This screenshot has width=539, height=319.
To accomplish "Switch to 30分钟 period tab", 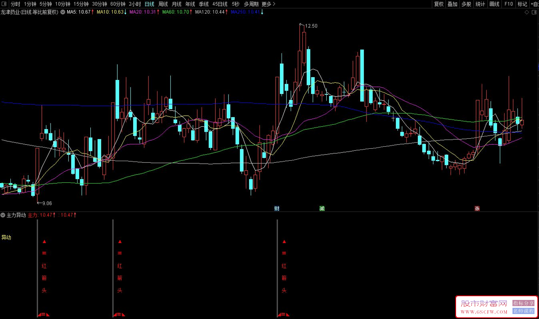I will pos(100,4).
